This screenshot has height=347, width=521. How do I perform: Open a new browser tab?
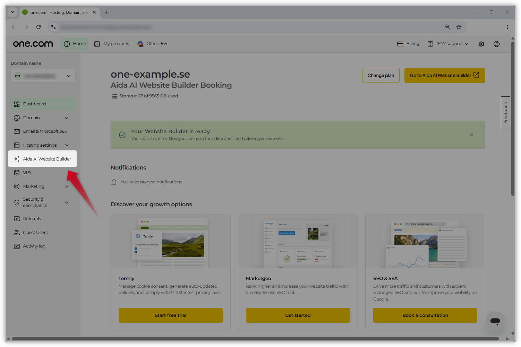[x=107, y=12]
